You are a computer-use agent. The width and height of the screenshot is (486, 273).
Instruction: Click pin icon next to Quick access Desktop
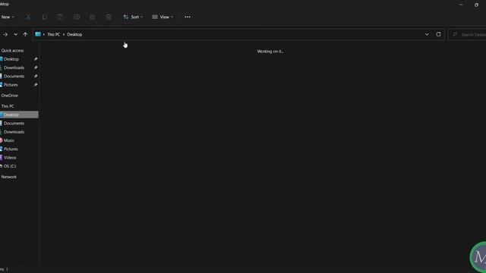coord(36,59)
